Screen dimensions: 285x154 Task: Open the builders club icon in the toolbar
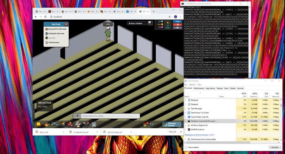click(70, 124)
